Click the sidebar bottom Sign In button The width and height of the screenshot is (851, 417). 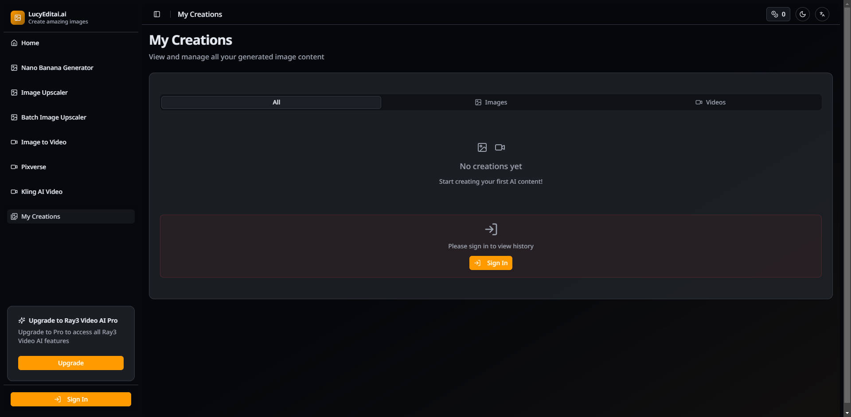71,399
